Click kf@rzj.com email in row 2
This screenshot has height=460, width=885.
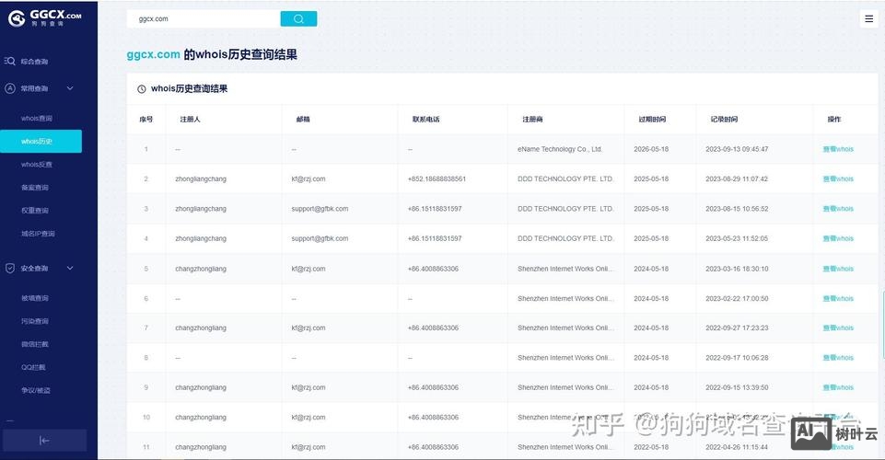click(309, 179)
